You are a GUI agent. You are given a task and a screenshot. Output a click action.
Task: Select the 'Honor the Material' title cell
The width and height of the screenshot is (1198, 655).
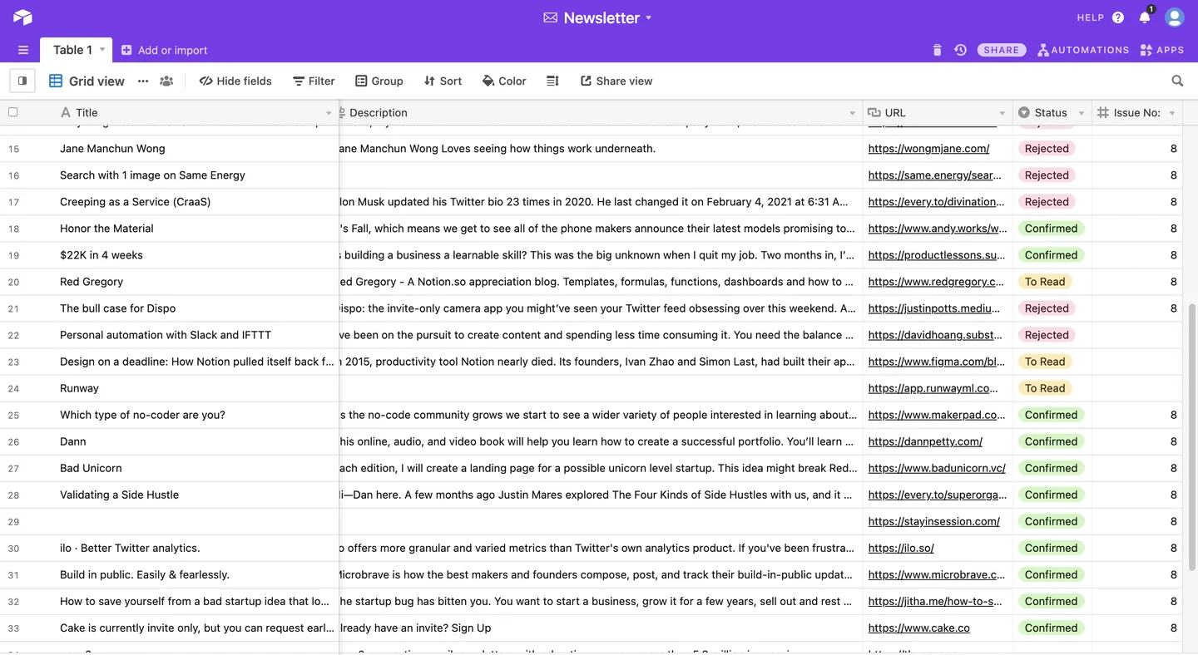(196, 229)
